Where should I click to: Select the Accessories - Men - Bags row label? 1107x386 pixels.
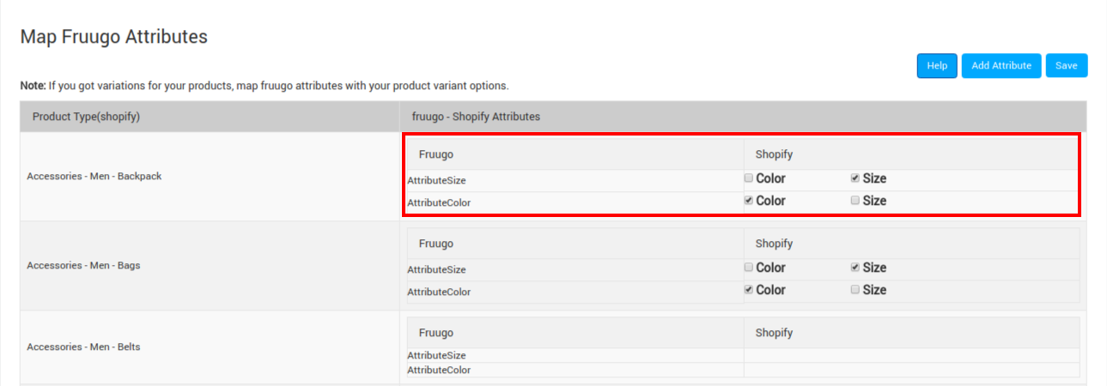pos(83,265)
